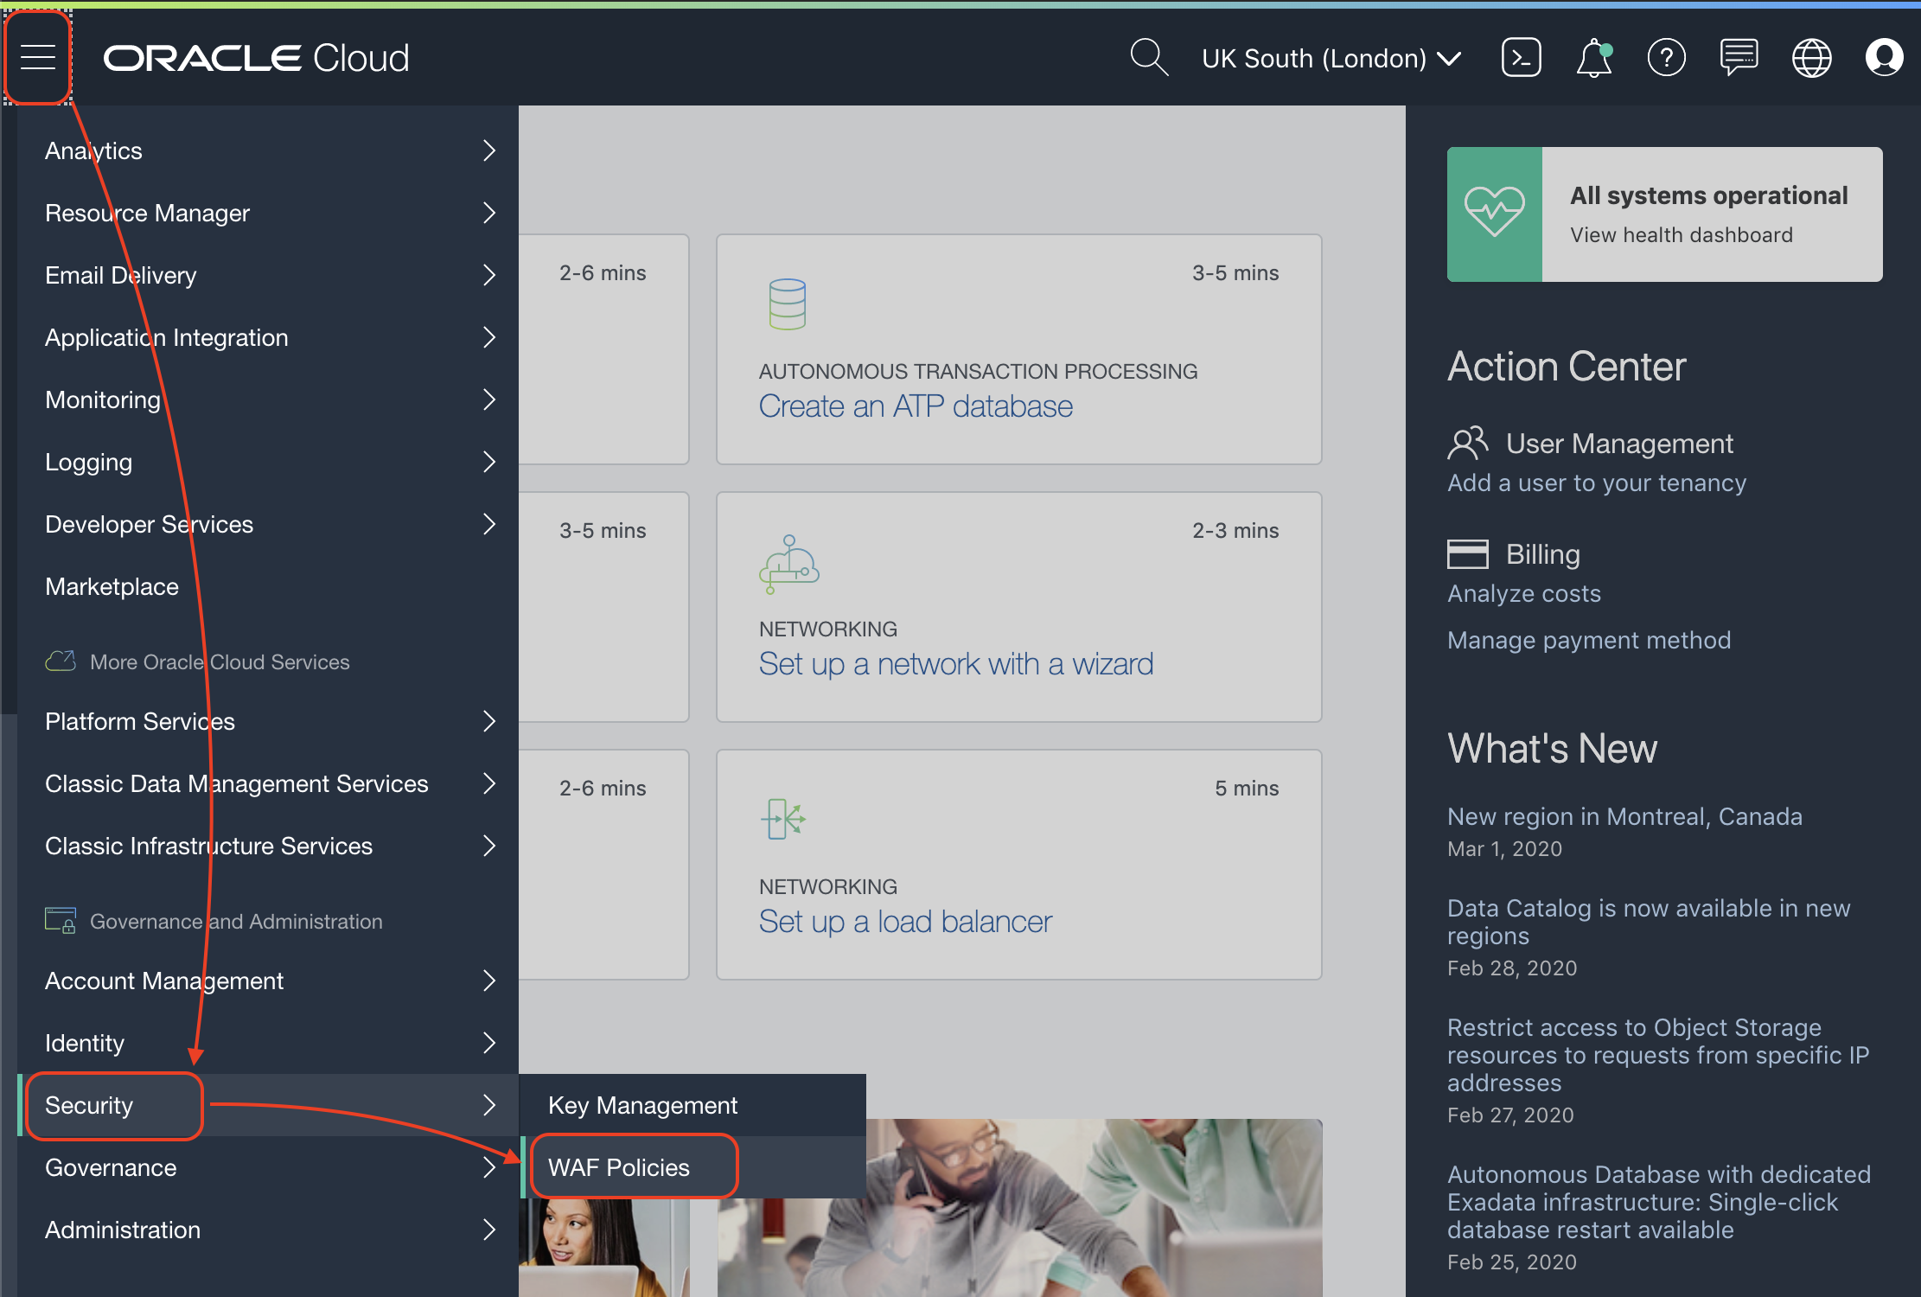Select WAF Policies in the Security submenu
Viewport: 1921px width, 1297px height.
(619, 1167)
